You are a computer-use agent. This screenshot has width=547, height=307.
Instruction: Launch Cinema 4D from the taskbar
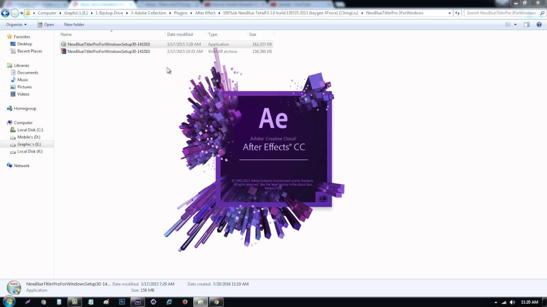coord(153,302)
